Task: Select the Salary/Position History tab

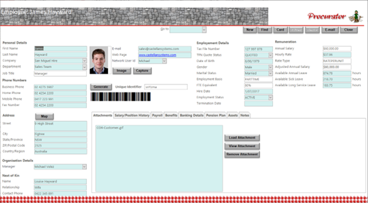Action: pos(132,116)
